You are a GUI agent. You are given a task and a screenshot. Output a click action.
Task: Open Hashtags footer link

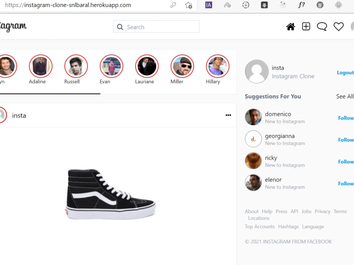[x=288, y=226]
